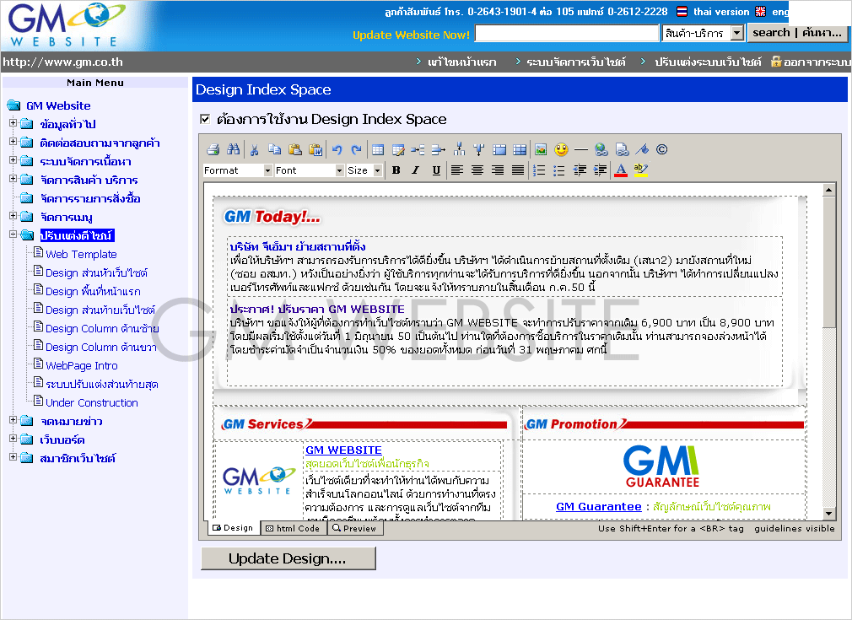Align text to the left
852x620 pixels.
pyautogui.click(x=457, y=170)
